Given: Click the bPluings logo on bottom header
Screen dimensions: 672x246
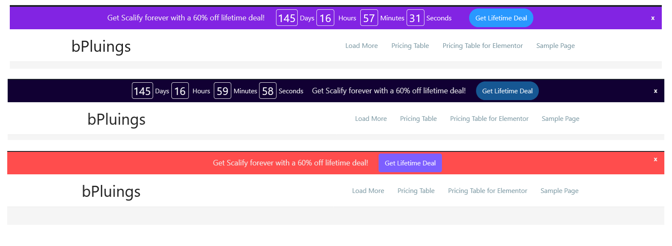Looking at the screenshot, I should pyautogui.click(x=111, y=191).
